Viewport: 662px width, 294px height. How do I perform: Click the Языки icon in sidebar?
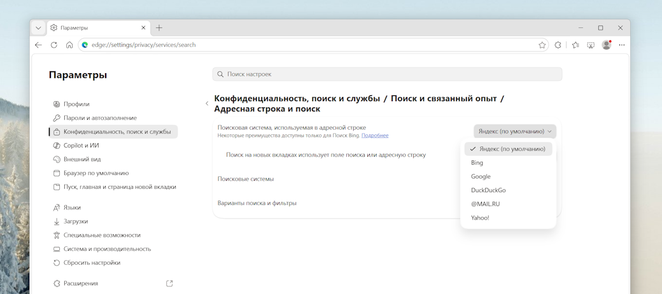[56, 207]
